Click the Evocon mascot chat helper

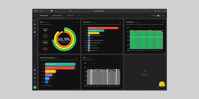coord(162,85)
